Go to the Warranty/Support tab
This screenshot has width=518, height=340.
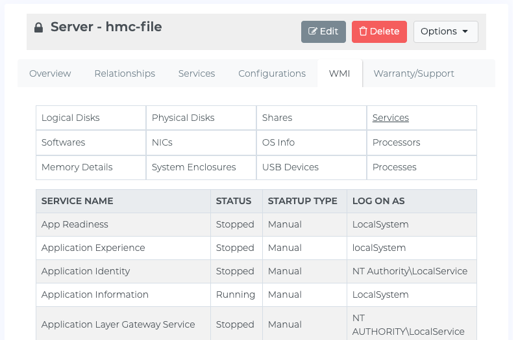coord(413,73)
